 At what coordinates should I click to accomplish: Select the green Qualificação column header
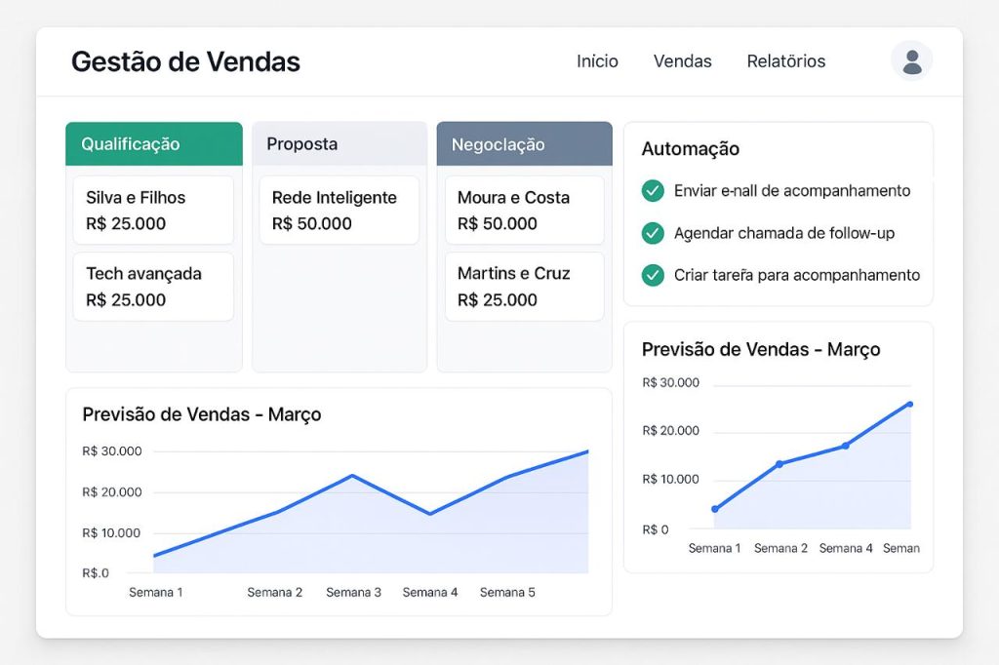click(152, 143)
